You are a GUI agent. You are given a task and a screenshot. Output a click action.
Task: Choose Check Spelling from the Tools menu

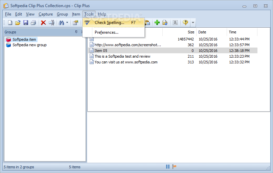pos(114,23)
